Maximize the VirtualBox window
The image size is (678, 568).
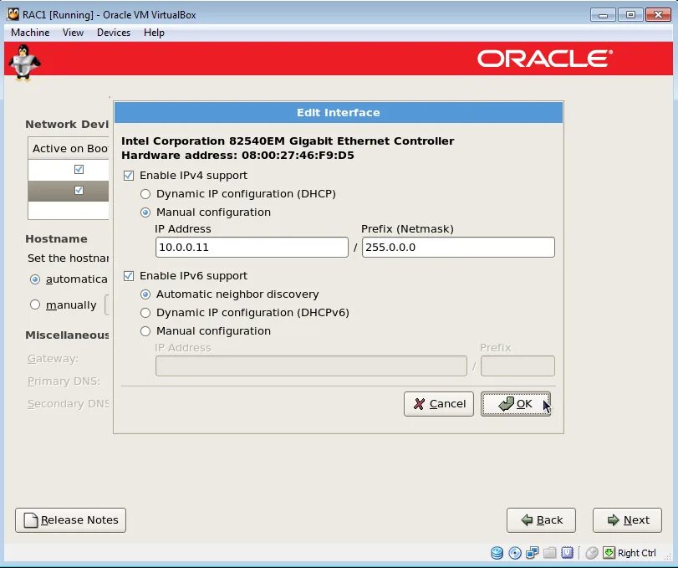pos(630,15)
